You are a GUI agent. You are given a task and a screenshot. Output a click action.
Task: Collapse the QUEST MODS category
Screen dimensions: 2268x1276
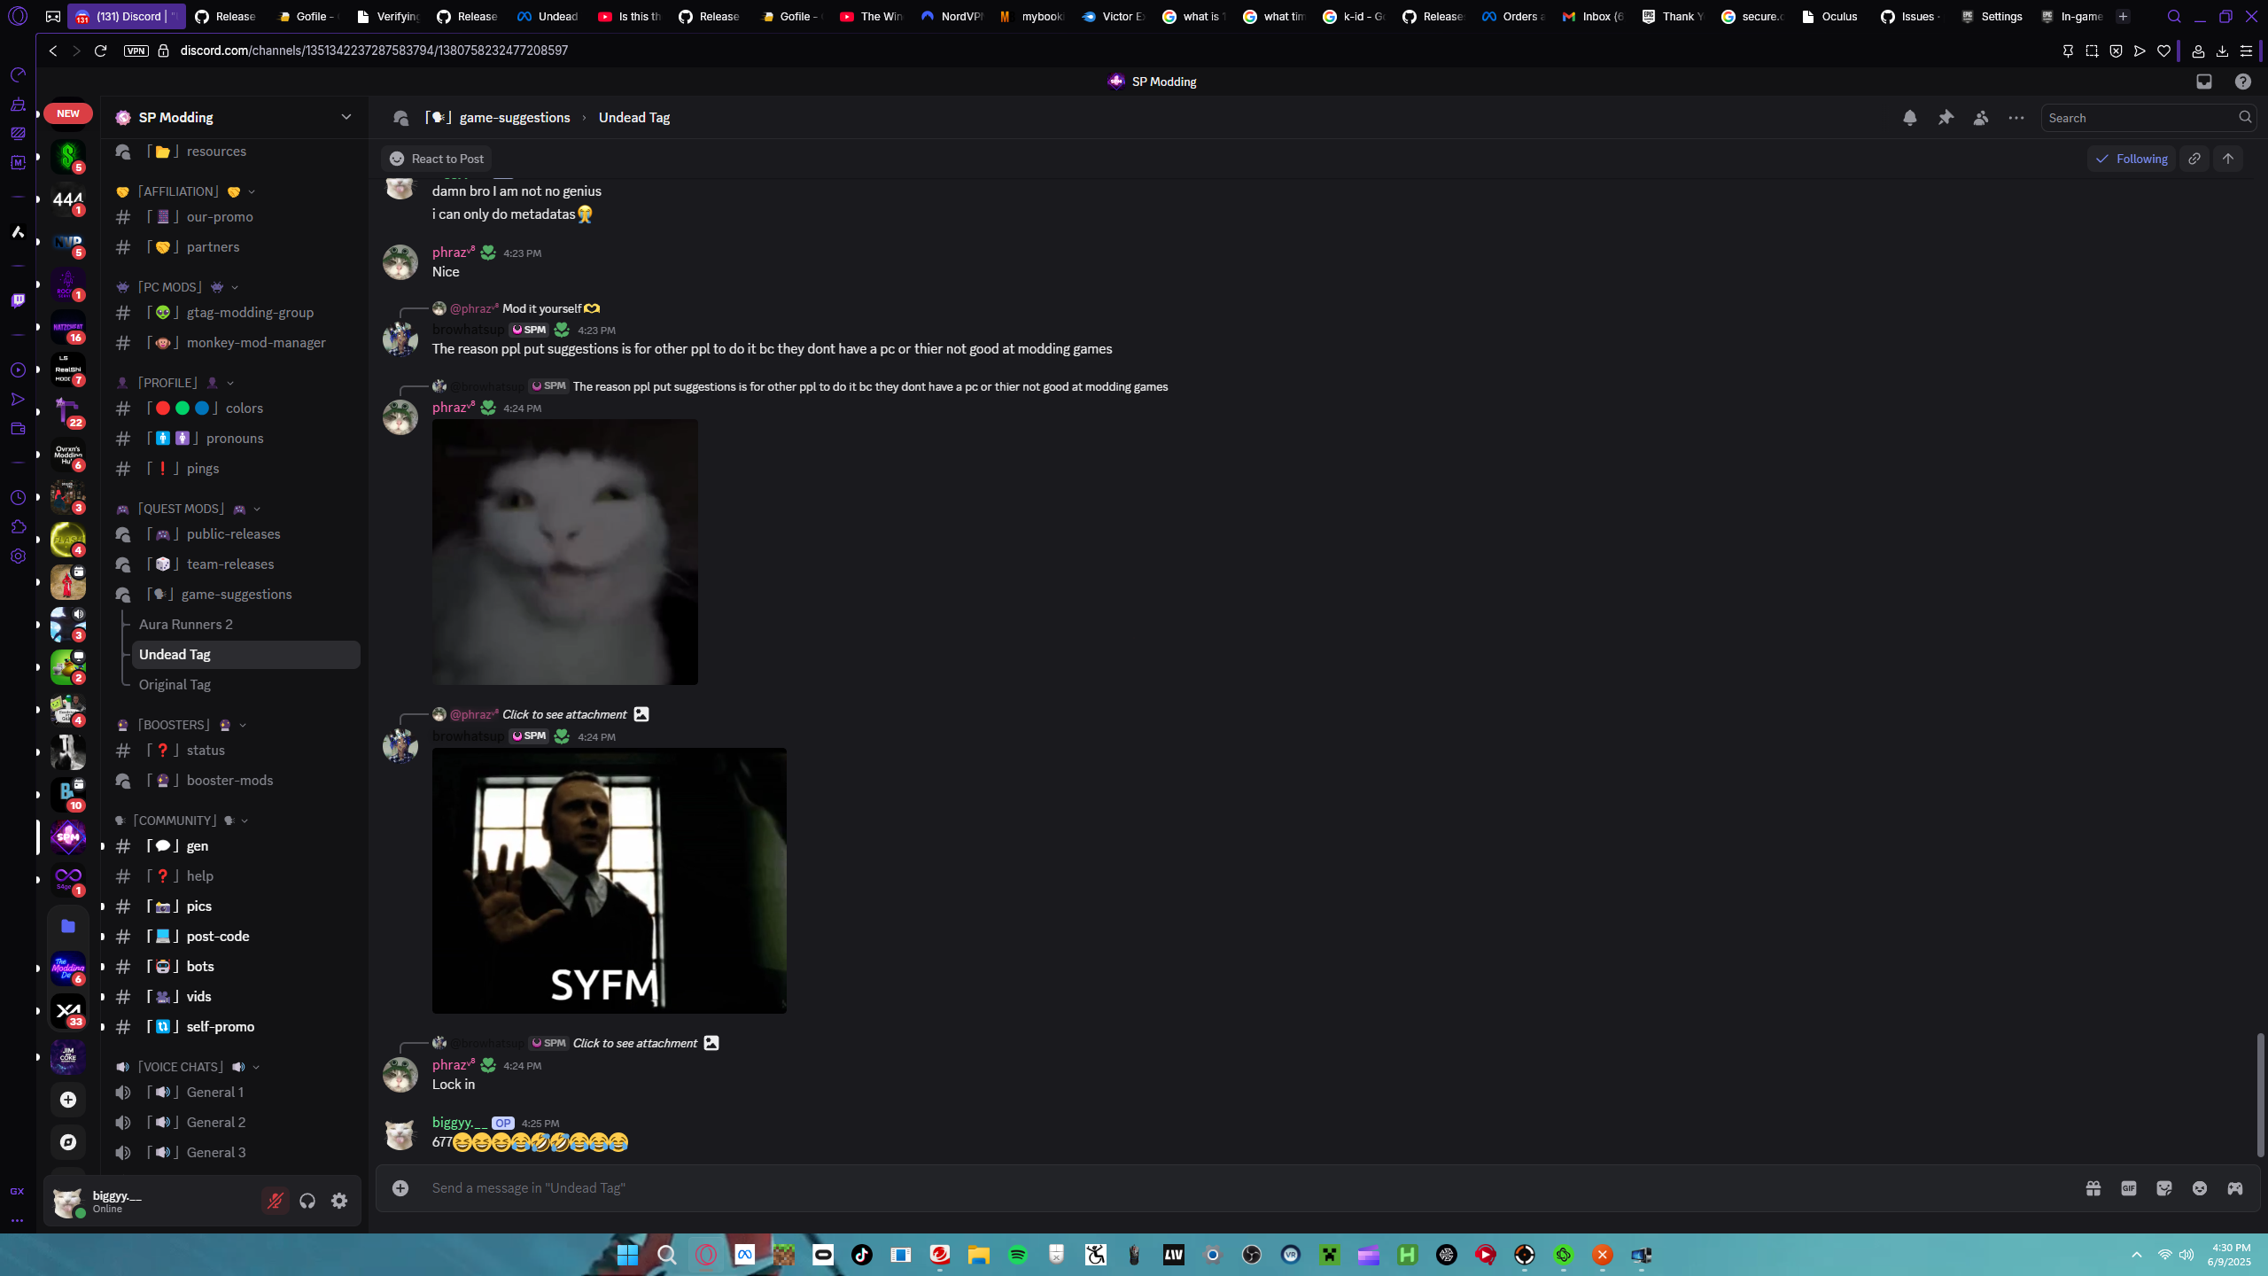(181, 509)
